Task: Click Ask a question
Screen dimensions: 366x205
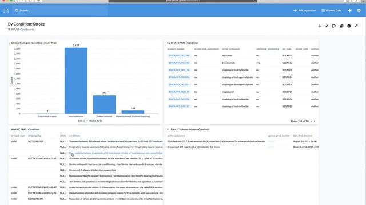Action: [x=305, y=10]
